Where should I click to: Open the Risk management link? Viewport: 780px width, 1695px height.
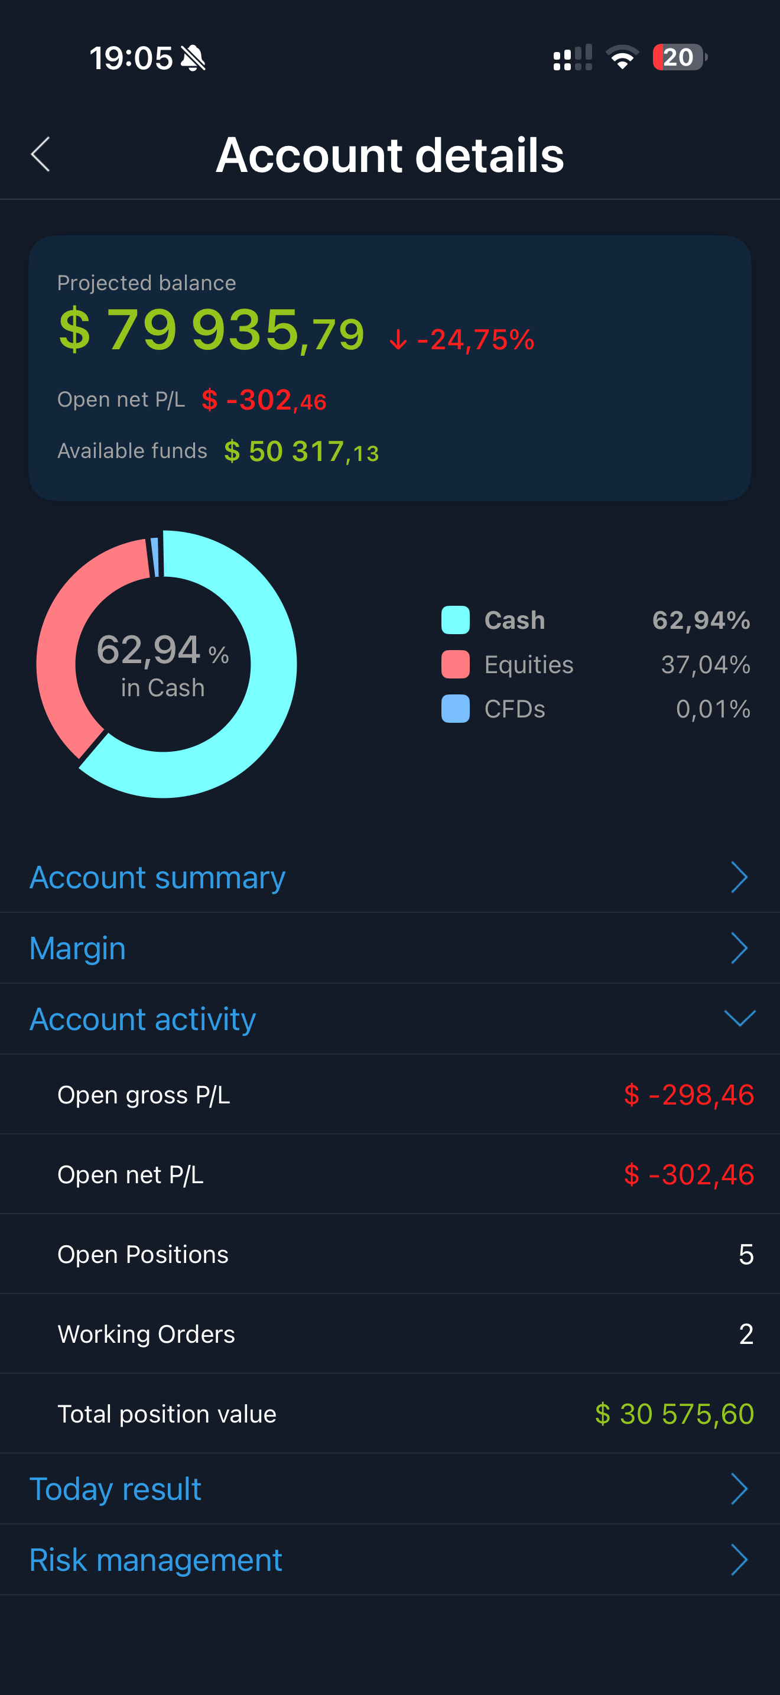[x=156, y=1559]
